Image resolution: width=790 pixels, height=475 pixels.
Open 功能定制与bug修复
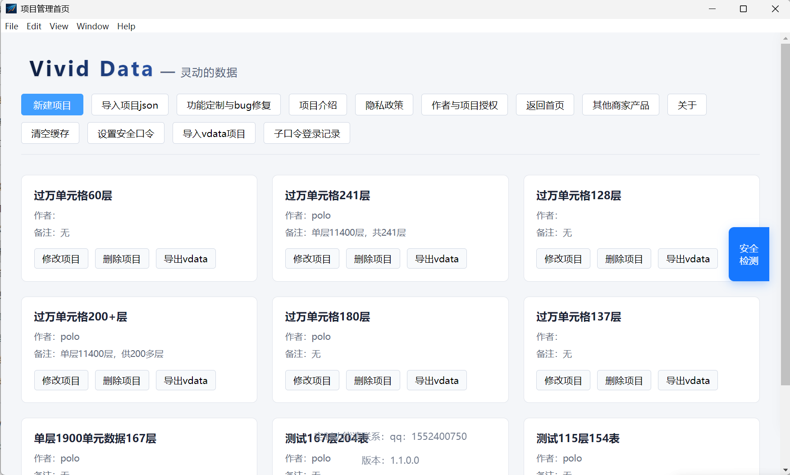pos(228,105)
